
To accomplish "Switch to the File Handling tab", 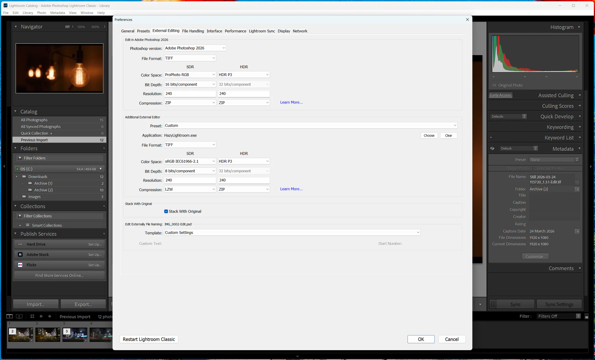I will [x=193, y=31].
